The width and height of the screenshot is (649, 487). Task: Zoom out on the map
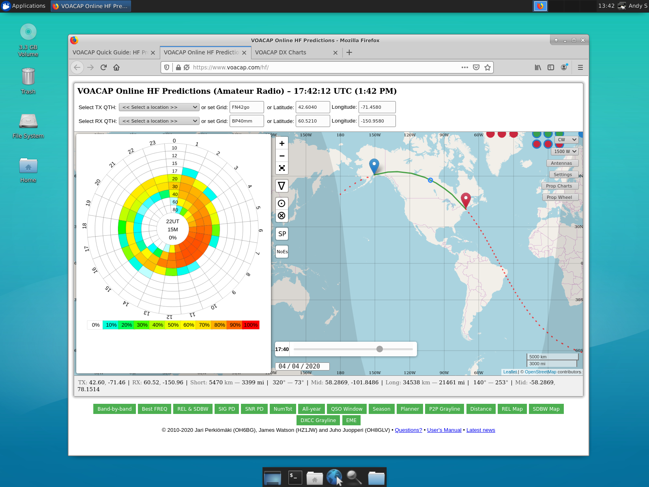coord(282,156)
